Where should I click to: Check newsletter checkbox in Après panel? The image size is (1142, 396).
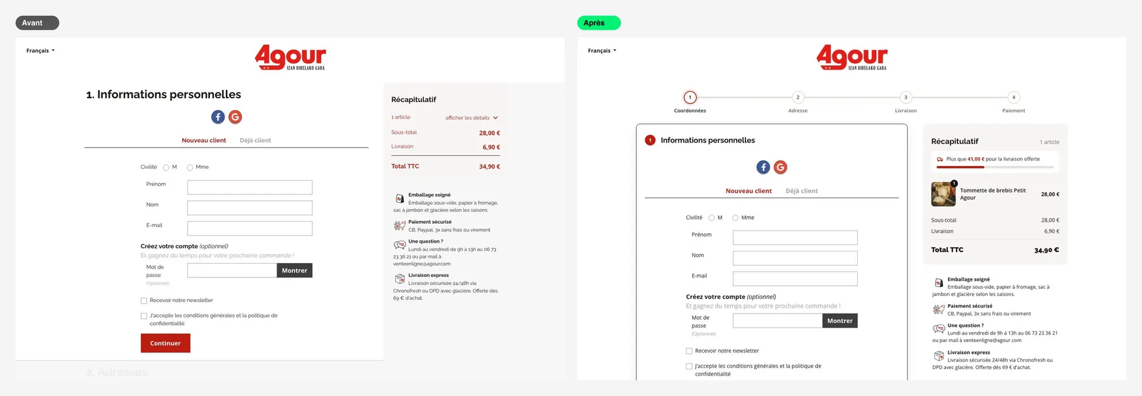click(689, 351)
